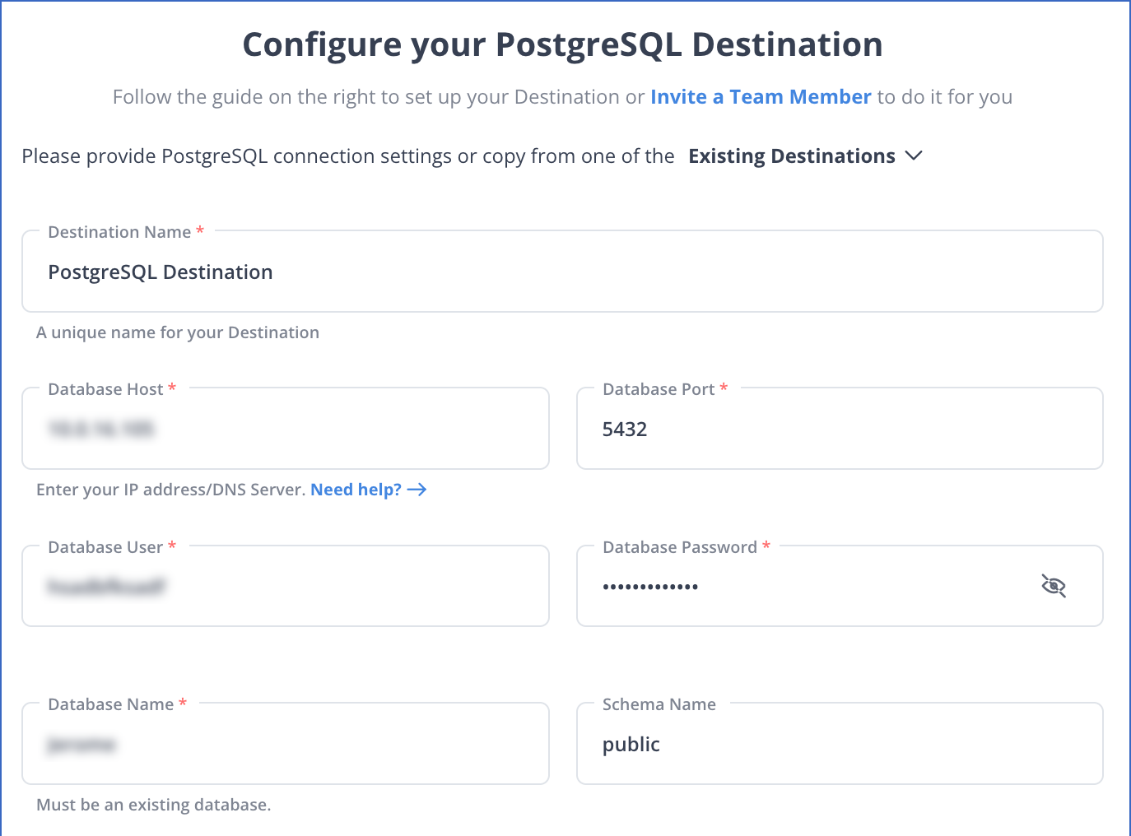Click the 'Configure your PostgreSQL Destination' heading
The width and height of the screenshot is (1131, 836).
562,44
